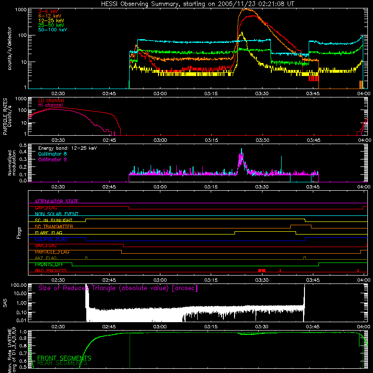Click the SAS axis label
The height and width of the screenshot is (373, 373).
5,303
